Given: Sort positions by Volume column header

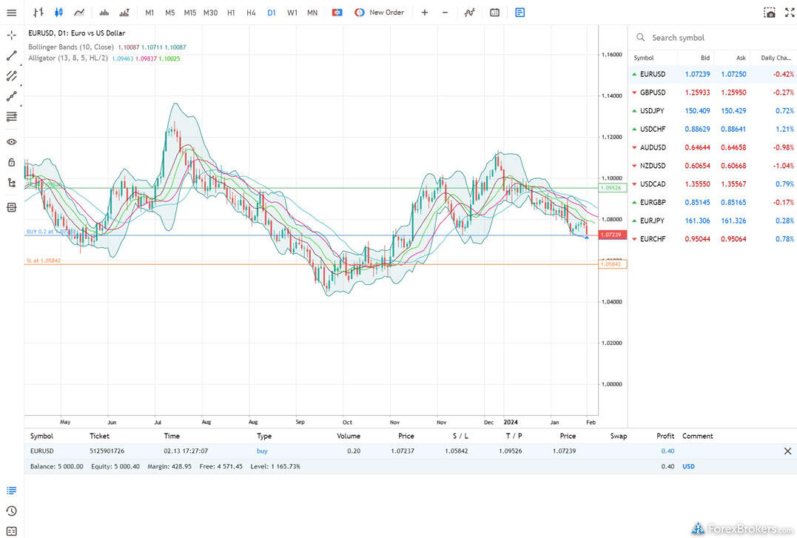Looking at the screenshot, I should [349, 437].
